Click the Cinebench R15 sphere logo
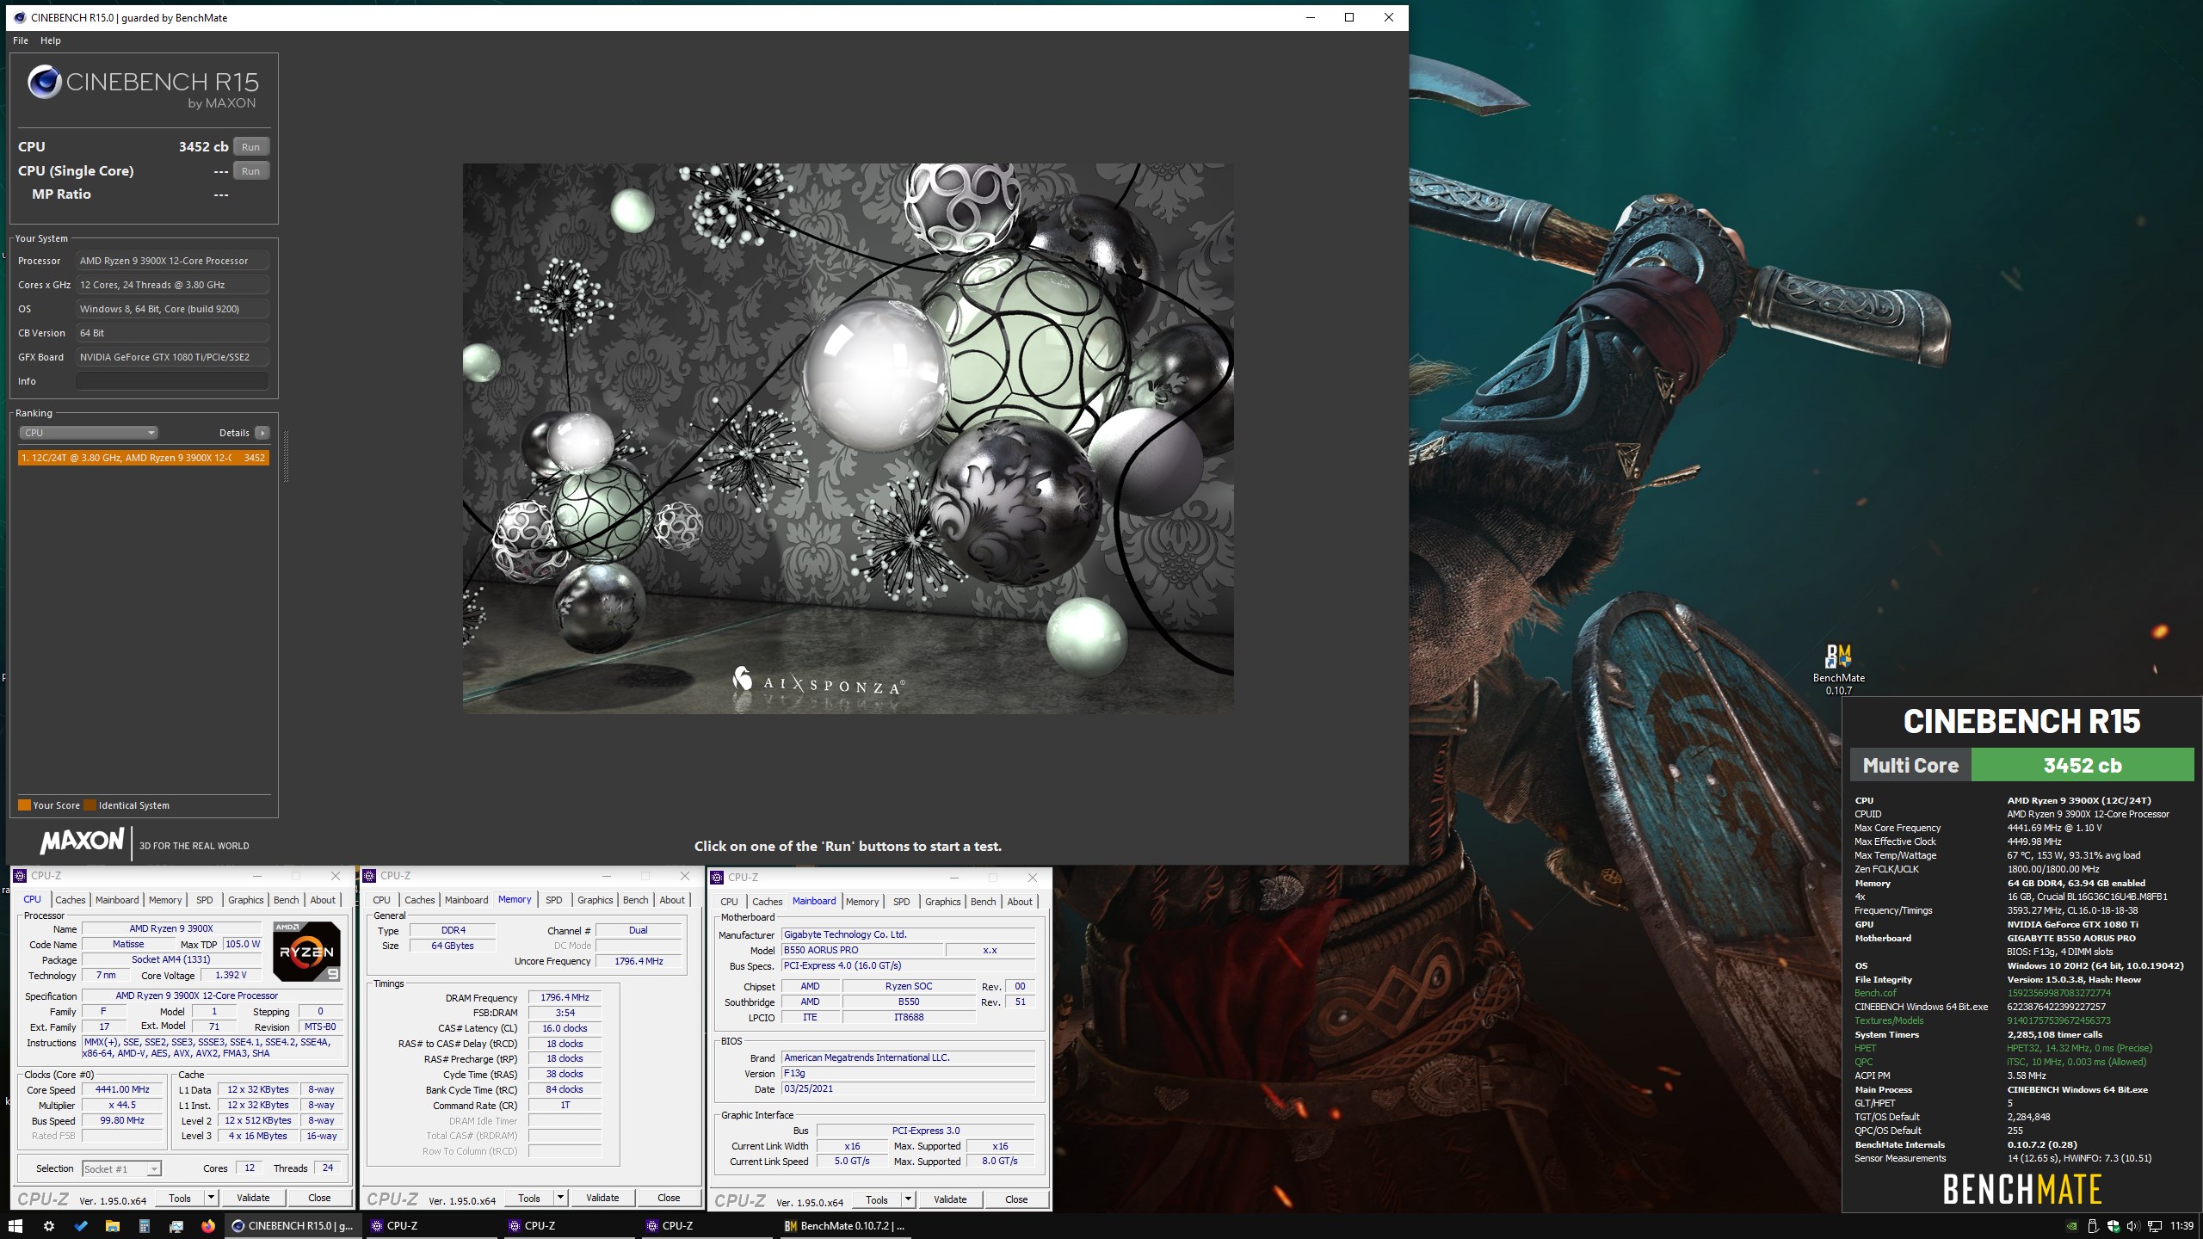2203x1239 pixels. tap(44, 83)
